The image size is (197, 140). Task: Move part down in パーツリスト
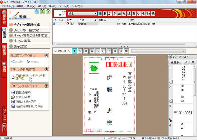(x=193, y=62)
